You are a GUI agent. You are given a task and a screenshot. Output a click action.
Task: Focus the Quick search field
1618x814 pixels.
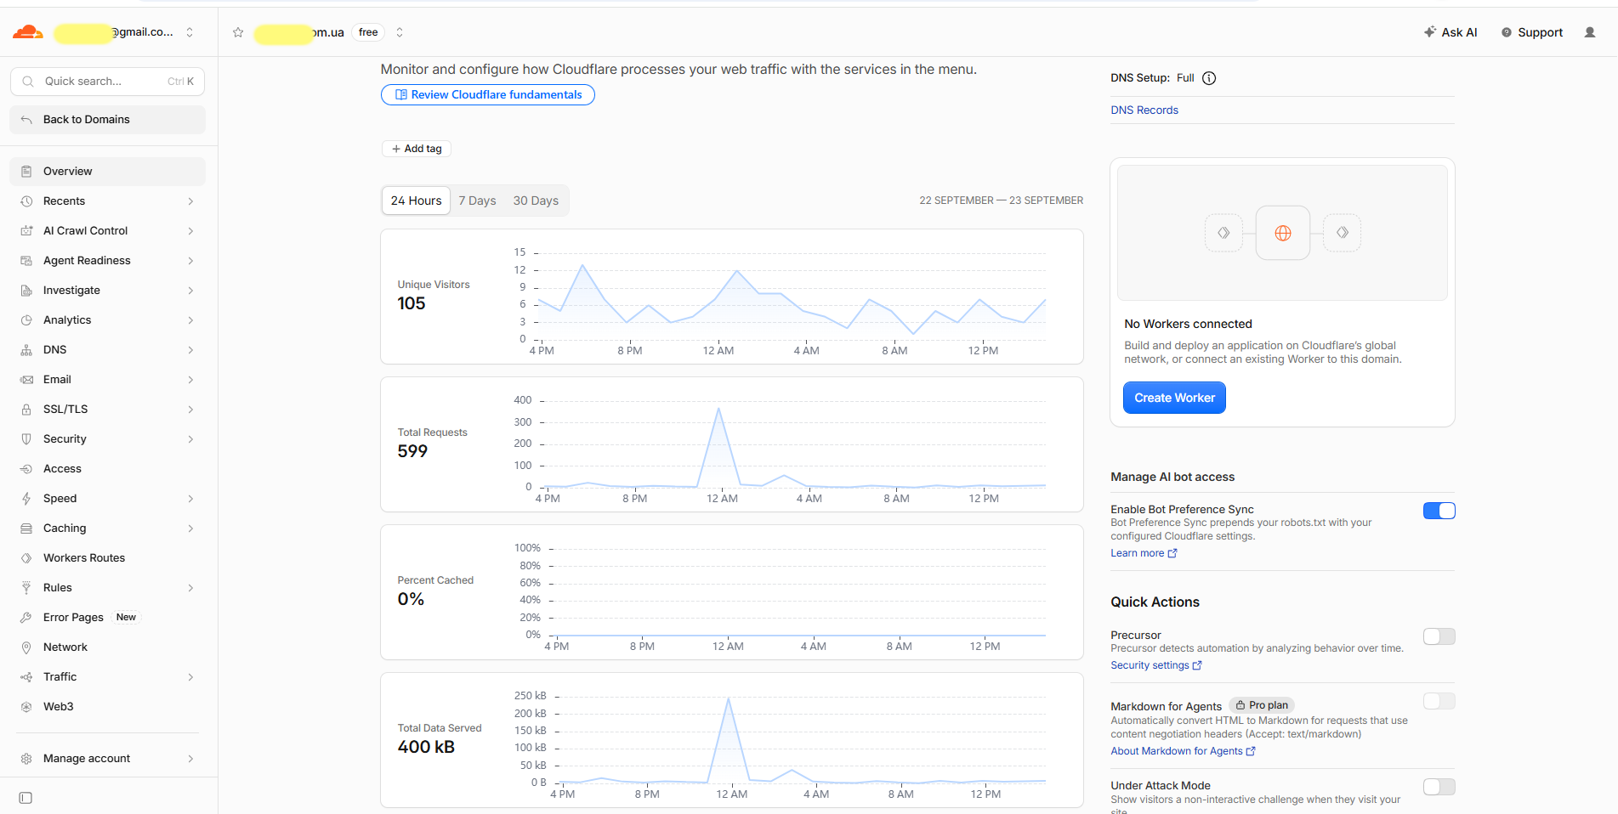point(107,82)
